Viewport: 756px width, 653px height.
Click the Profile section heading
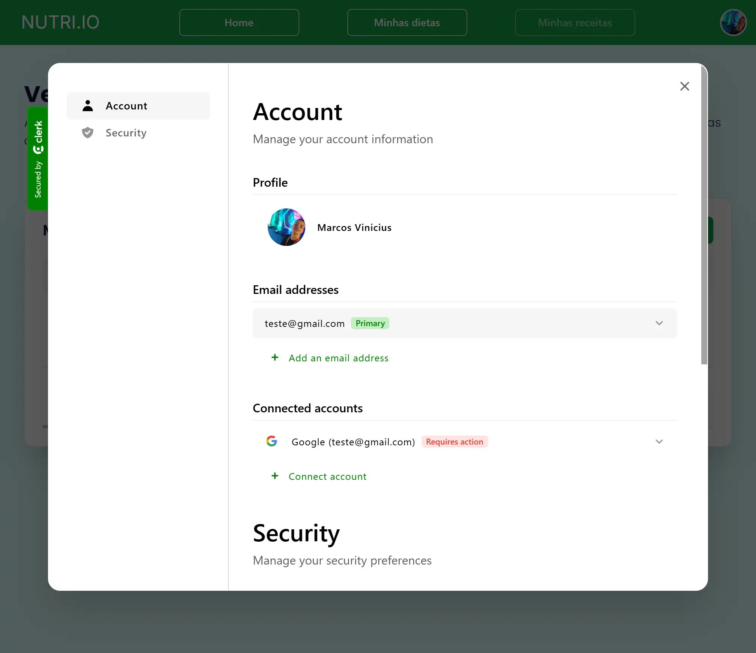tap(270, 183)
